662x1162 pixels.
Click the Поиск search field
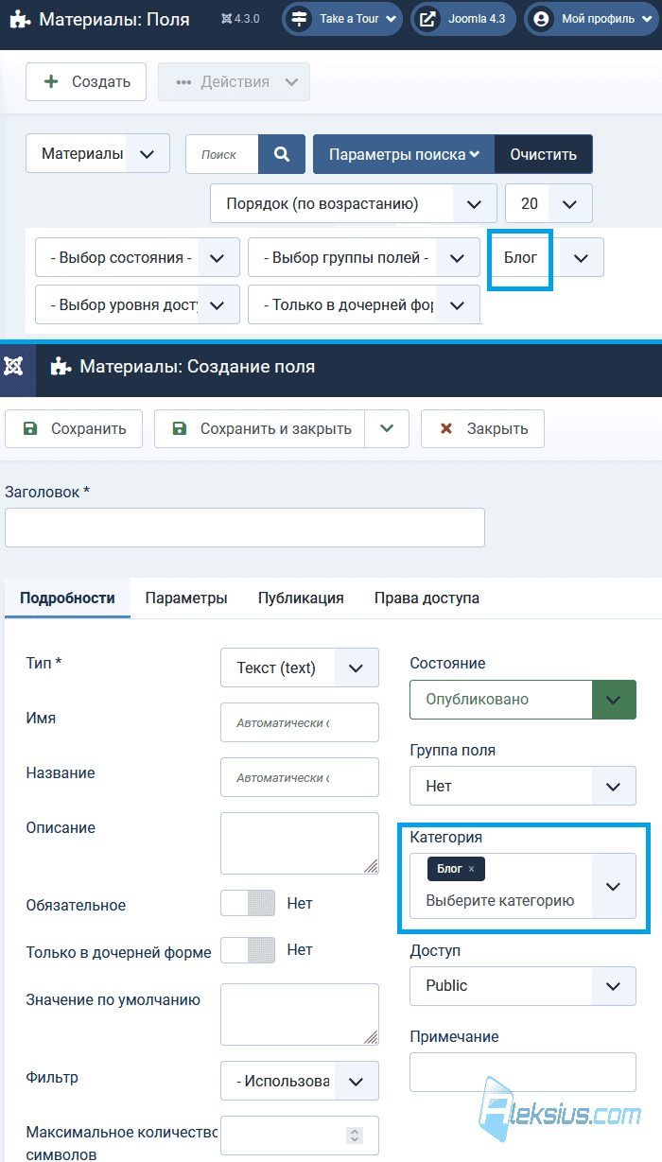click(x=222, y=154)
